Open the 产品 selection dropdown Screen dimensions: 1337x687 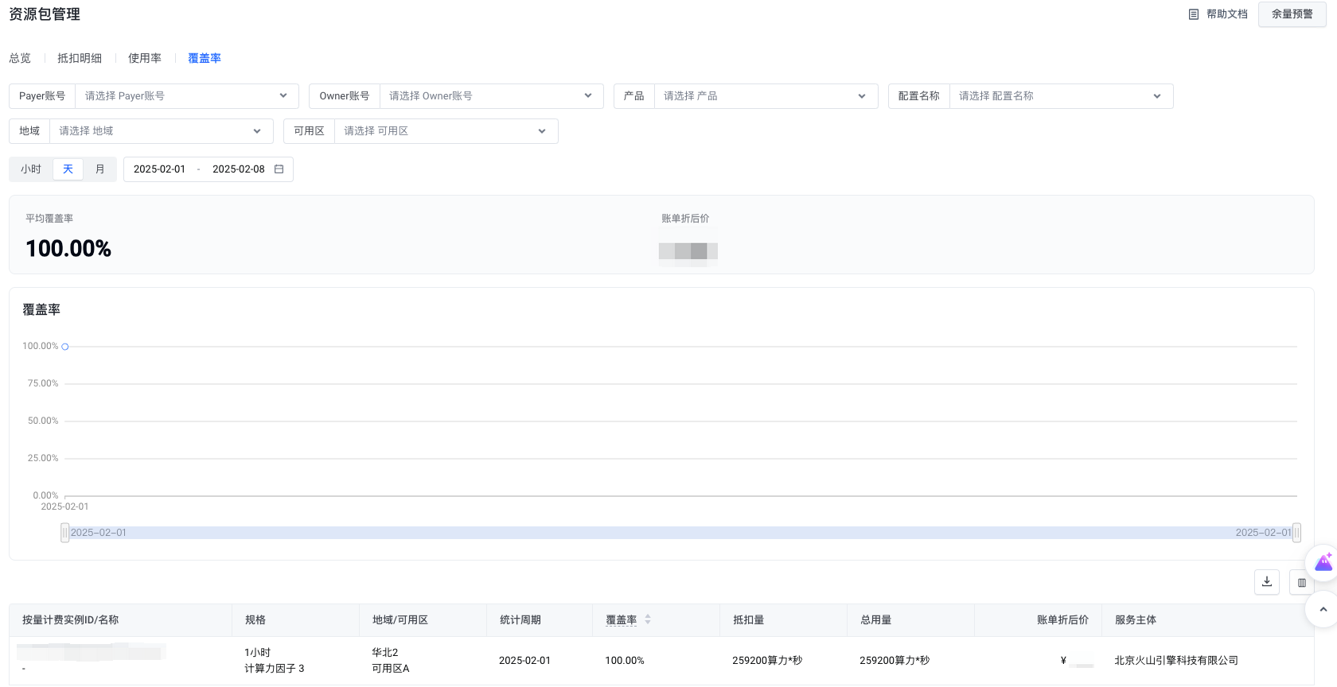pos(766,96)
